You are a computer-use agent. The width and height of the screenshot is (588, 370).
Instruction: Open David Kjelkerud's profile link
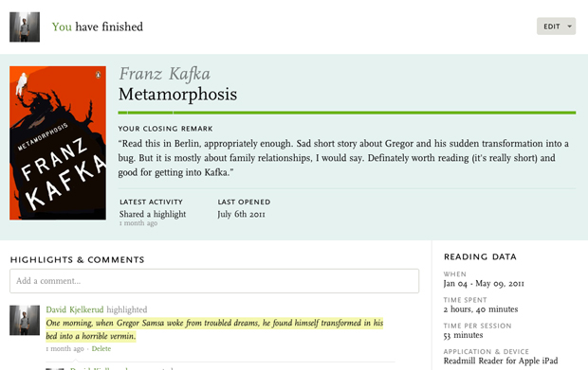tap(75, 309)
